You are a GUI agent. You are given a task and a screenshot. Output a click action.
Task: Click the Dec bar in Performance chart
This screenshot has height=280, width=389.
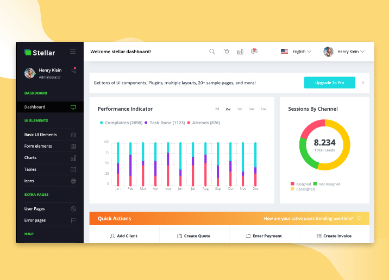(255, 164)
